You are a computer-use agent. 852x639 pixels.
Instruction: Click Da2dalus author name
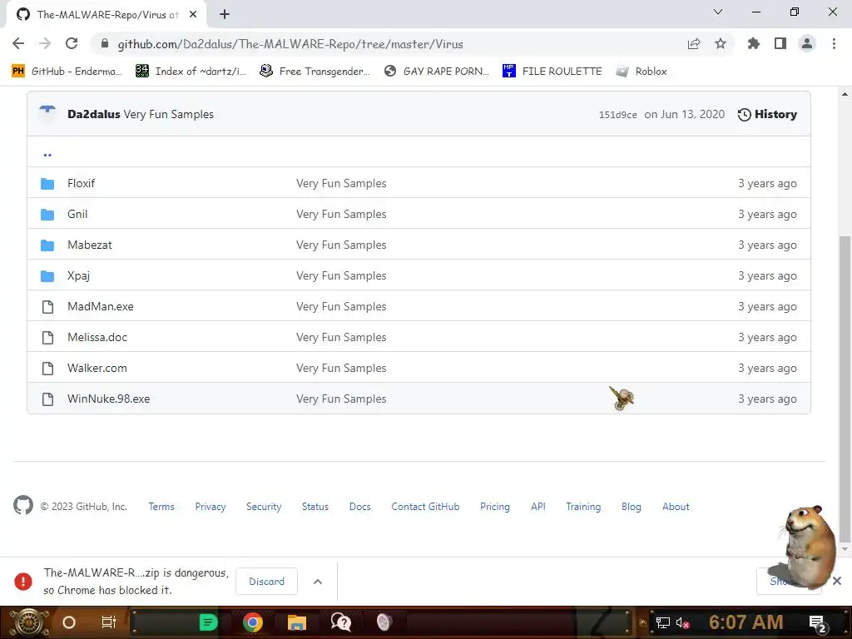click(x=93, y=114)
